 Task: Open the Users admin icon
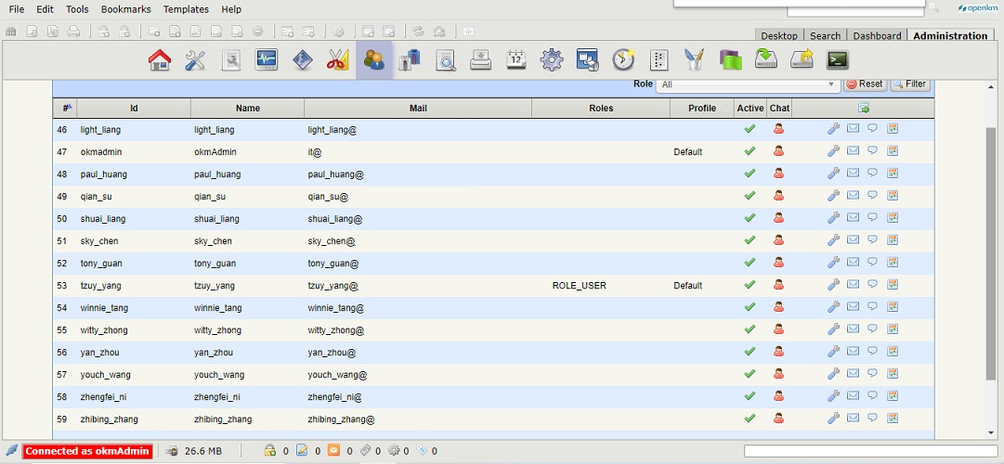[x=374, y=60]
